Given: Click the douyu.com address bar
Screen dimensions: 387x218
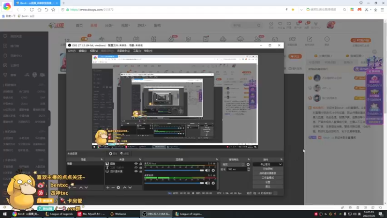Looking at the screenshot, I should (x=173, y=10).
